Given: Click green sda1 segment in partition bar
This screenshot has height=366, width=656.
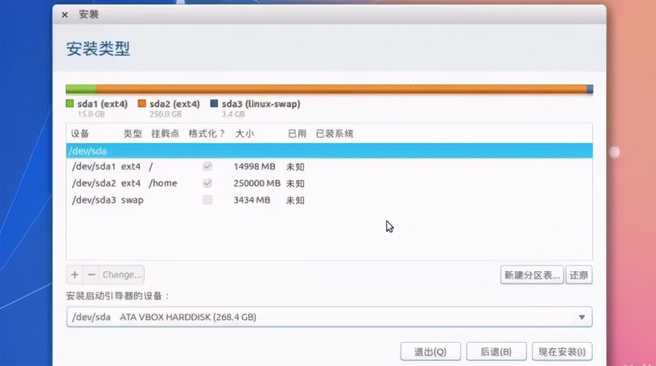Looking at the screenshot, I should (x=81, y=89).
